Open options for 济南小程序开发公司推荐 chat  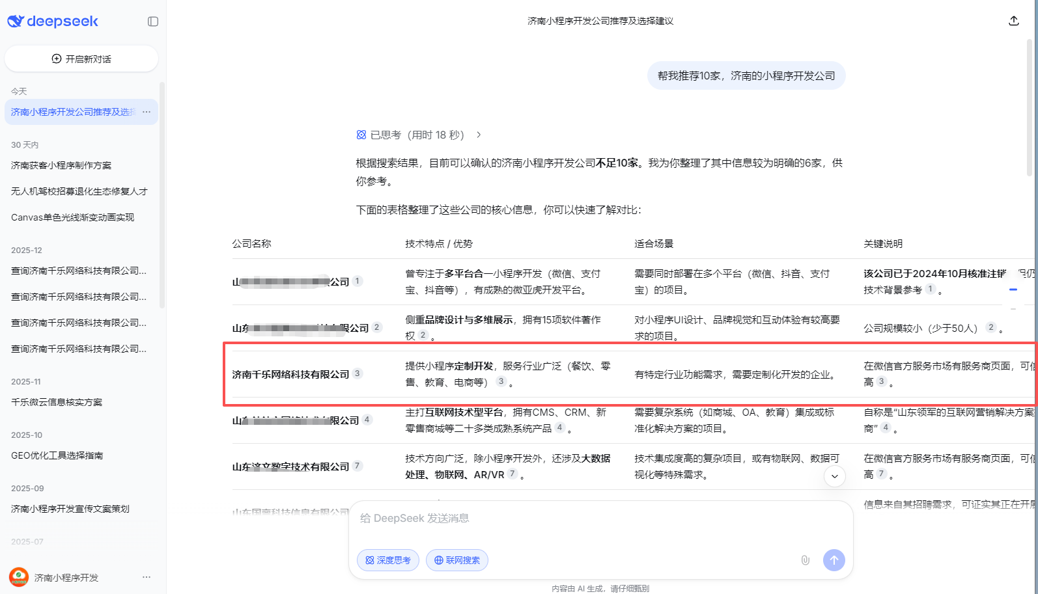tap(147, 112)
